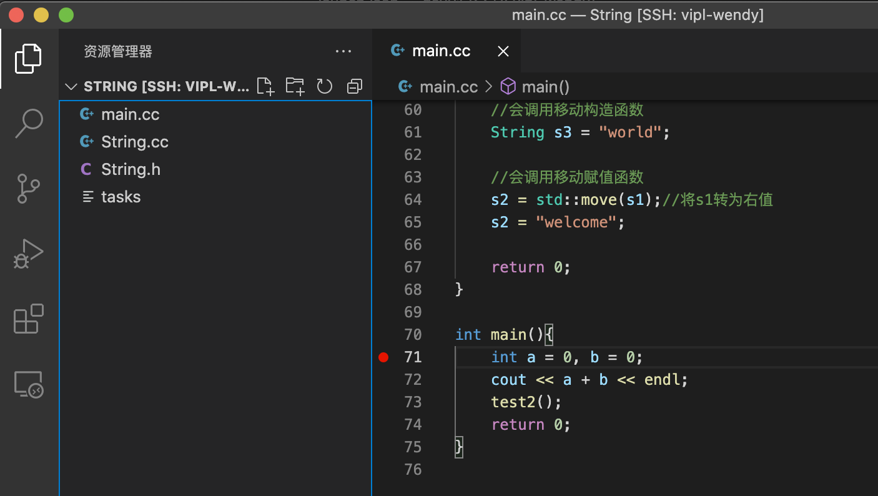This screenshot has height=496, width=878.
Task: Create a new file in STRING folder
Action: pyautogui.click(x=266, y=86)
